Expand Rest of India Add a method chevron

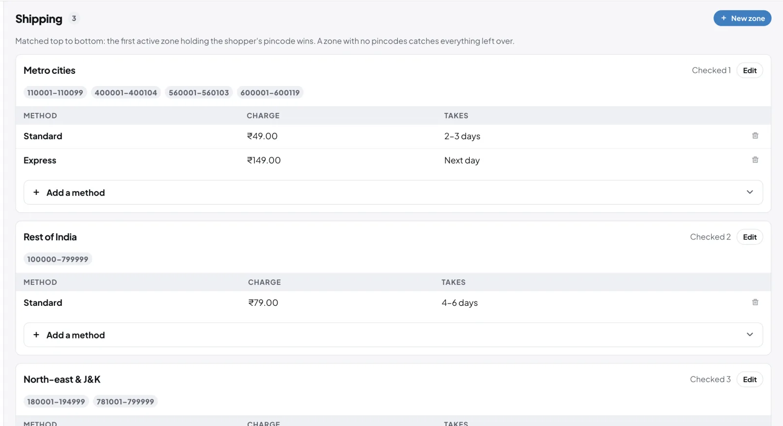(x=750, y=335)
